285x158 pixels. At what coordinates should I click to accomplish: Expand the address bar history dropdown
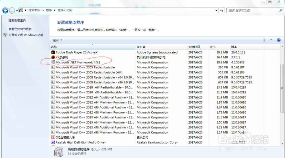point(216,10)
